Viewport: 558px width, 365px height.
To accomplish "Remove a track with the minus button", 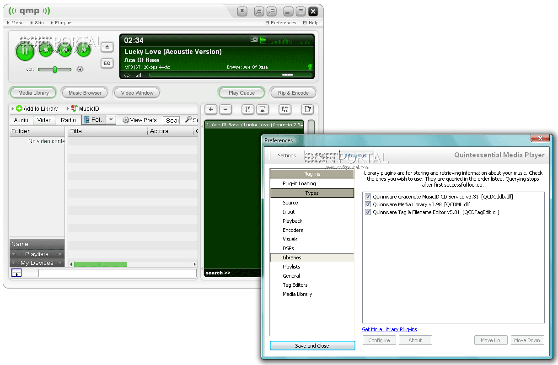I will tap(225, 109).
